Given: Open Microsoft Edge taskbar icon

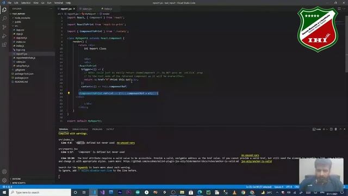Looking at the screenshot, I should [x=200, y=192].
